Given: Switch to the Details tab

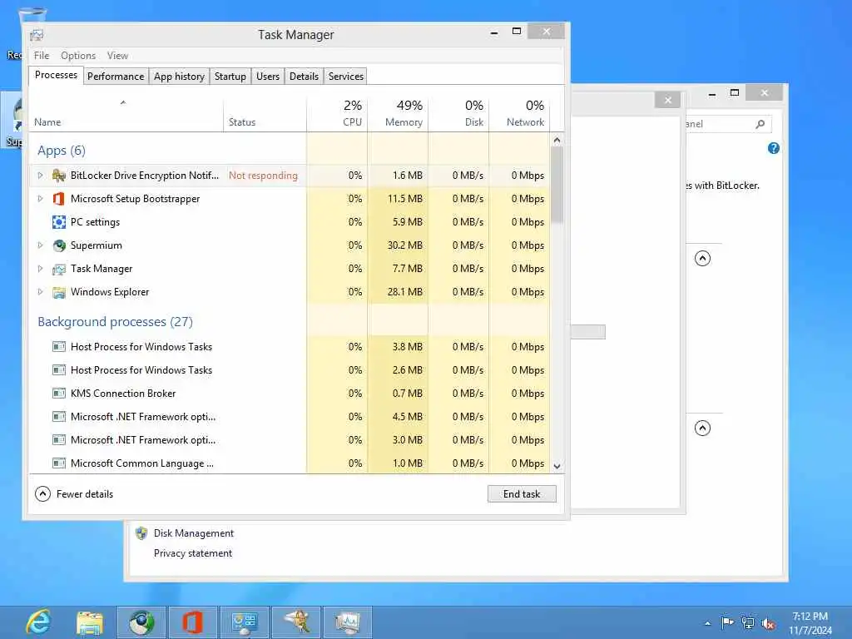Looking at the screenshot, I should [x=304, y=77].
